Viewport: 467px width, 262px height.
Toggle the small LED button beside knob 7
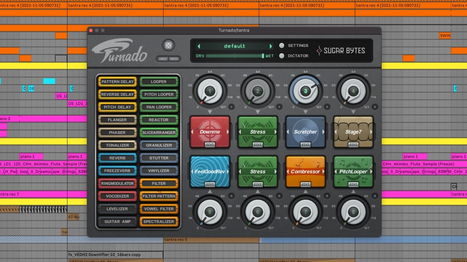coord(327,196)
